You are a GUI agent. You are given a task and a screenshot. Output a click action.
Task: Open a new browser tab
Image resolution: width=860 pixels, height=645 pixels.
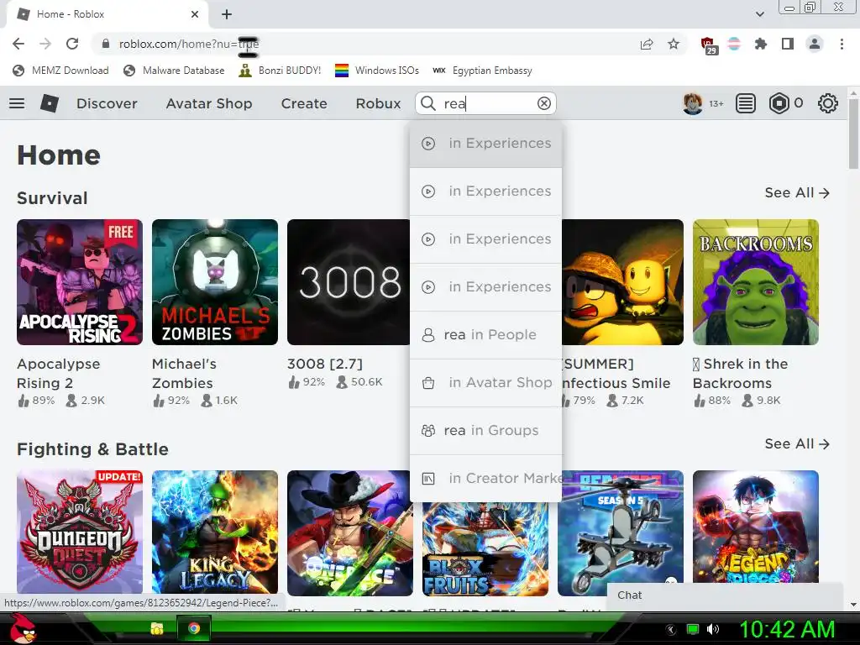[227, 14]
